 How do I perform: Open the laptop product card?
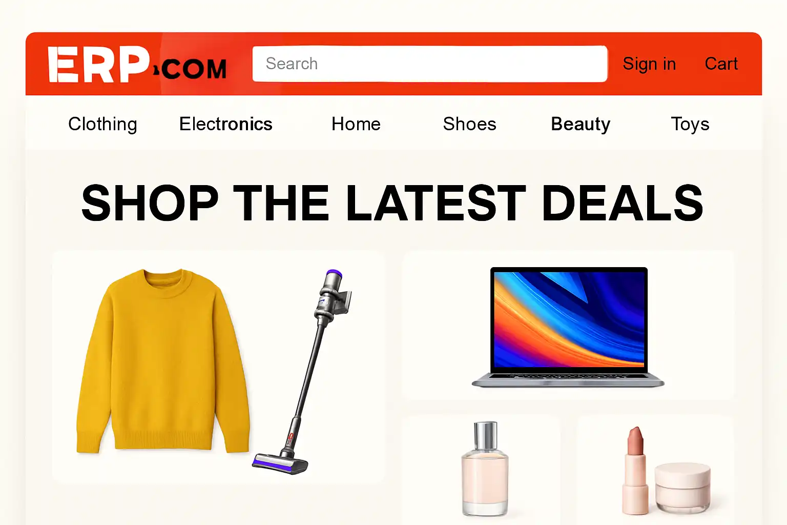click(568, 326)
